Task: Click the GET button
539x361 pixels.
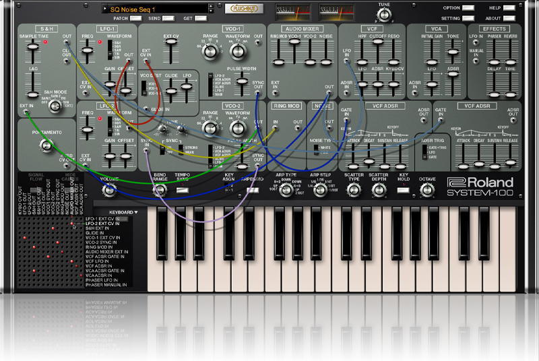Action: tap(201, 18)
